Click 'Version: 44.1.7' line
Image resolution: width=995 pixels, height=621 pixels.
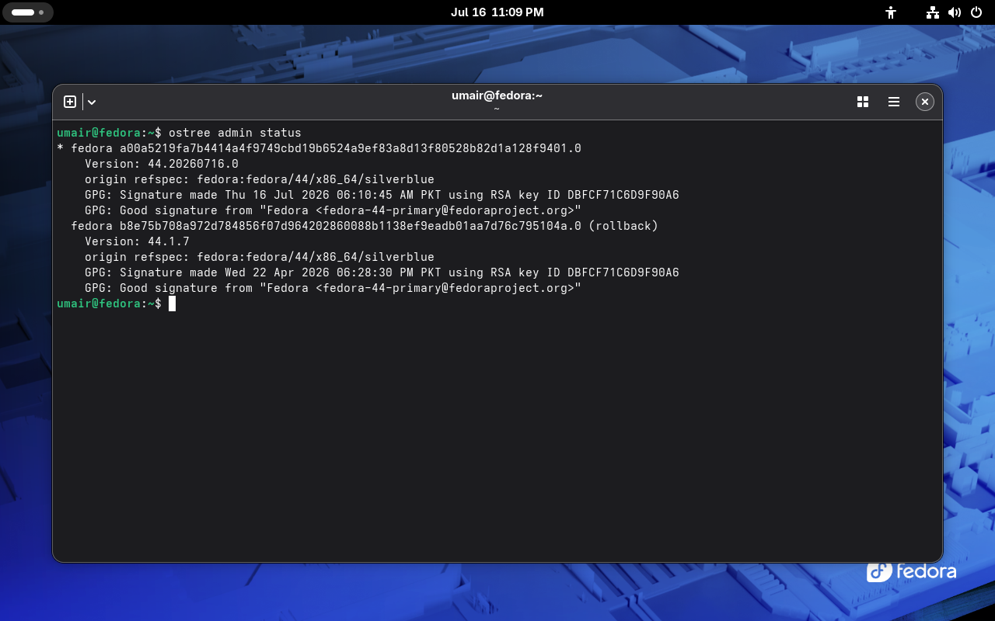[137, 241]
